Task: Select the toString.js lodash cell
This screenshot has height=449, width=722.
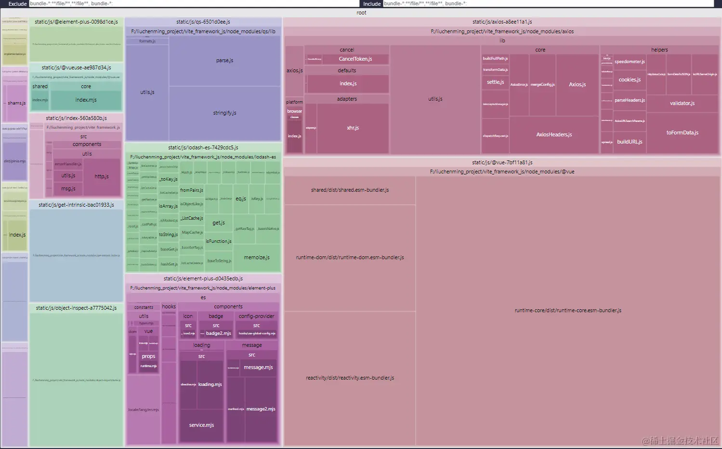Action: pos(169,235)
